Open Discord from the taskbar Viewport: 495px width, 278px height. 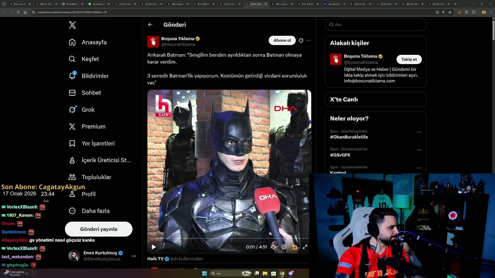[x=291, y=273]
